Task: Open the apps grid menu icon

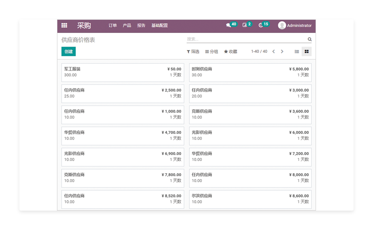Action: point(64,26)
